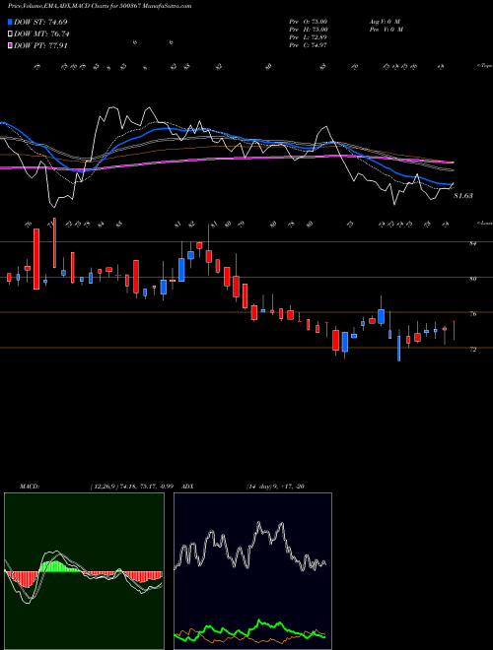Click the magenta DOW PT legend swatch
The height and width of the screenshot is (650, 493).
(10, 45)
